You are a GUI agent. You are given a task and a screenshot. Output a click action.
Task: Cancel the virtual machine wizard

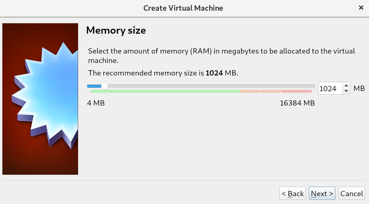point(352,194)
